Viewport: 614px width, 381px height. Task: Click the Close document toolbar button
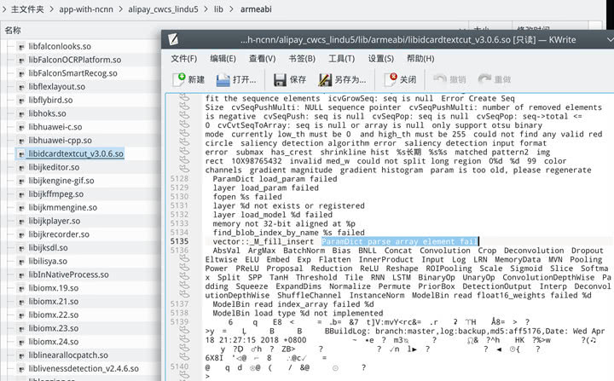click(x=400, y=80)
